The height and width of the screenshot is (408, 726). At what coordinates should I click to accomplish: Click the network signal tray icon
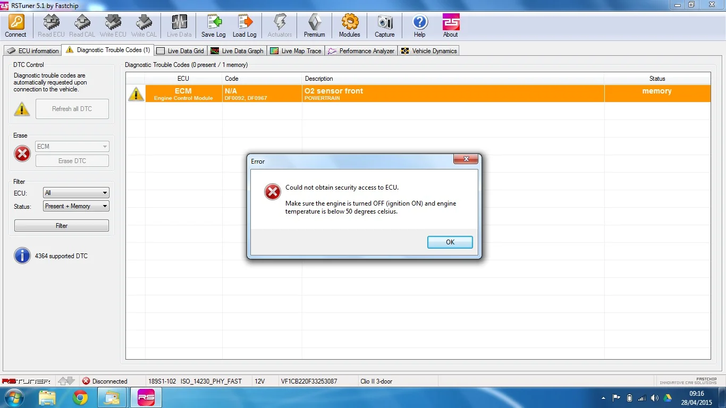642,398
